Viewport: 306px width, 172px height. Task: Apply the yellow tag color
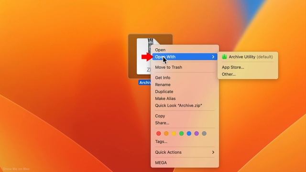coord(174,133)
